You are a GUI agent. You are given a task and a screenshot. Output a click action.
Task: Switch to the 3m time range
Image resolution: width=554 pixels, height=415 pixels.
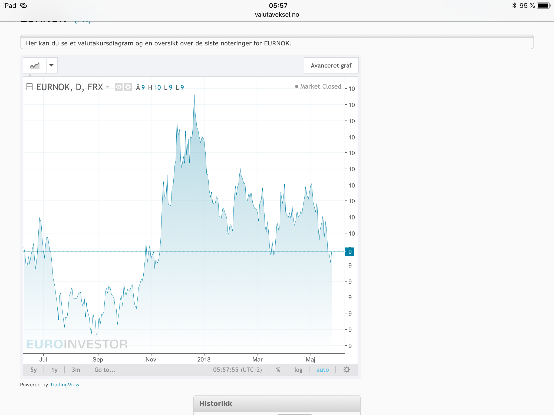tap(76, 370)
